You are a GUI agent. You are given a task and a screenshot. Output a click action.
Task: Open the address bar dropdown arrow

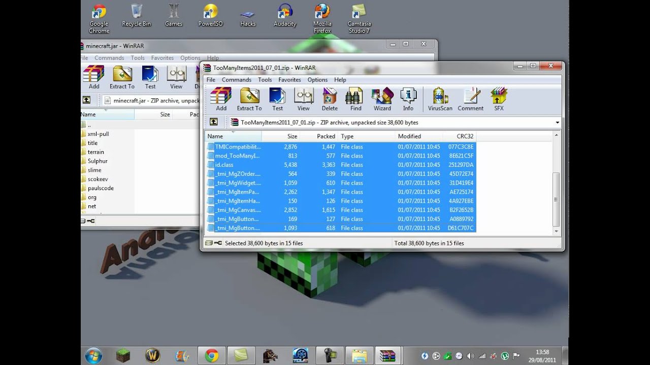[x=557, y=123]
